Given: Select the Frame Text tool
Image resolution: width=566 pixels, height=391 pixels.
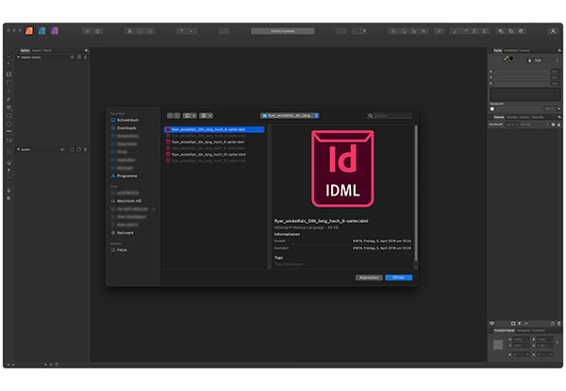Looking at the screenshot, I should [x=9, y=74].
